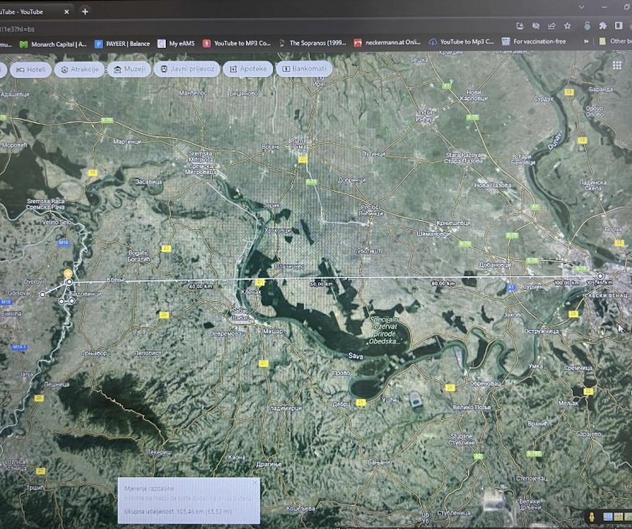Open the browser extensions puzzle icon
Image resolution: width=632 pixels, height=529 pixels.
(x=603, y=26)
